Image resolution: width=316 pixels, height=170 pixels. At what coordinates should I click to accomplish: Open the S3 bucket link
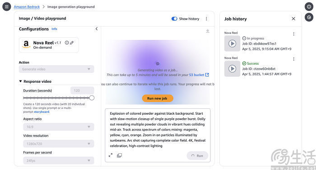tap(196, 75)
